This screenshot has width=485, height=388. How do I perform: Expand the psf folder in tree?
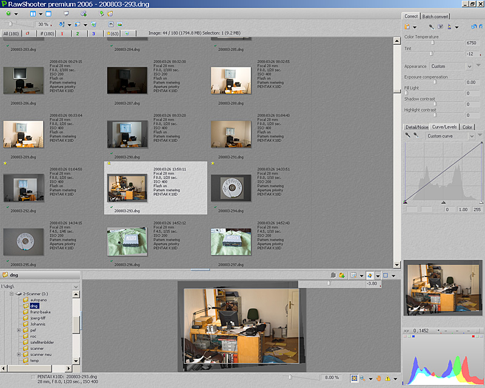19,330
